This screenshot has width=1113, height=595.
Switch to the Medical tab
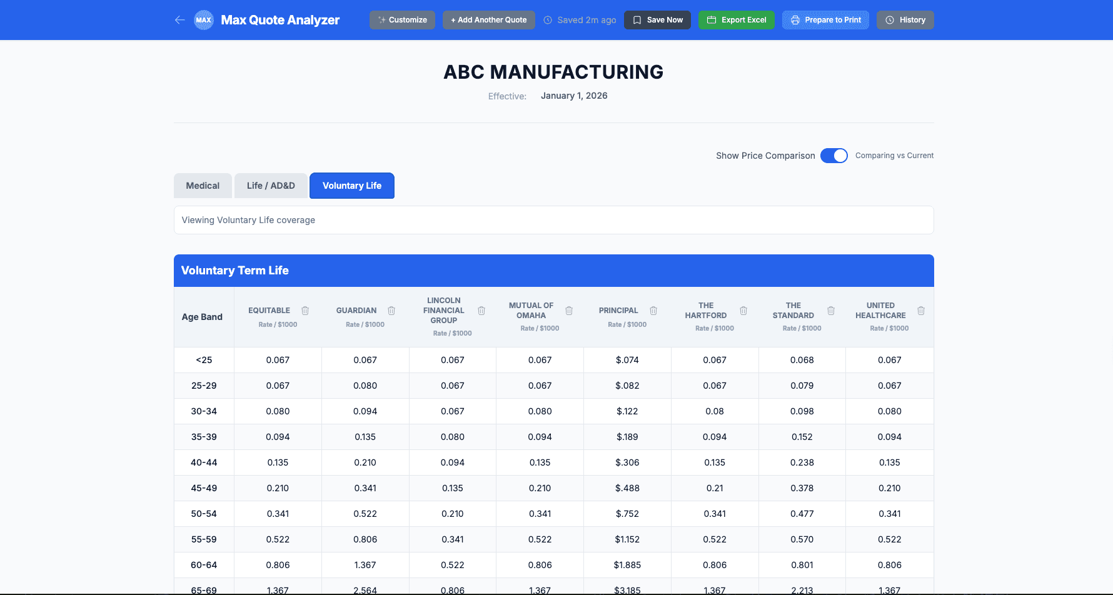coord(203,186)
